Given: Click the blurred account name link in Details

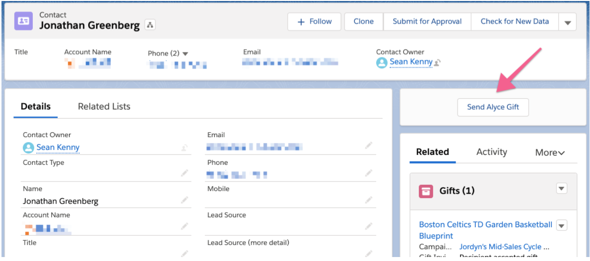Looking at the screenshot, I should (x=47, y=229).
